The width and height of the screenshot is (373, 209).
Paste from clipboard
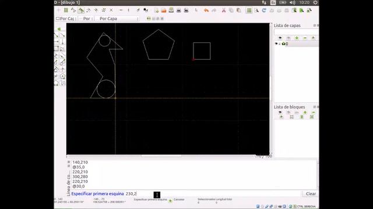pyautogui.click(x=238, y=10)
